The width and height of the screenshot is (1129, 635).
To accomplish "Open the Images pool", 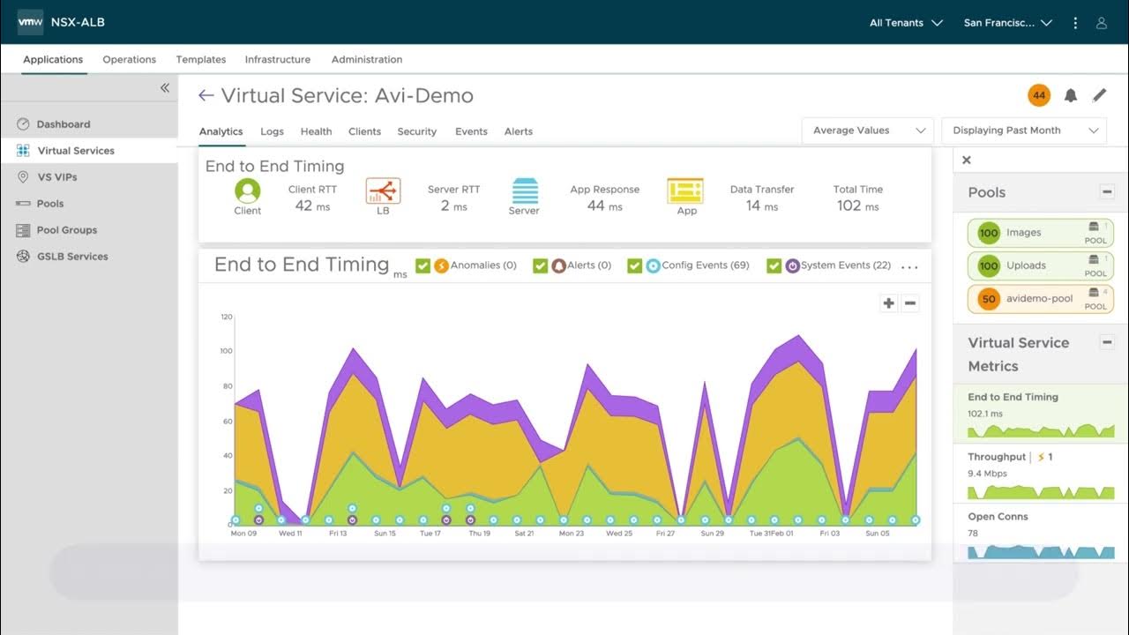I will click(1041, 233).
